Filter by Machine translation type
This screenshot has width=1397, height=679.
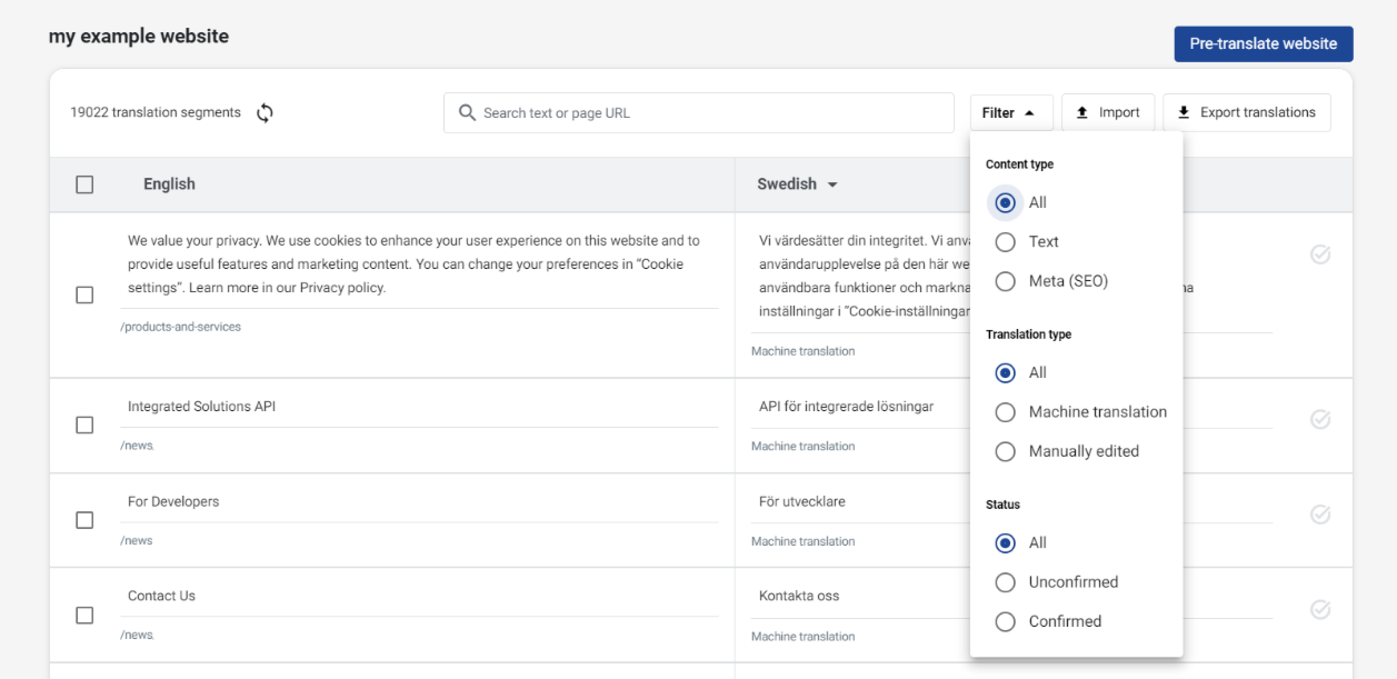(1005, 412)
